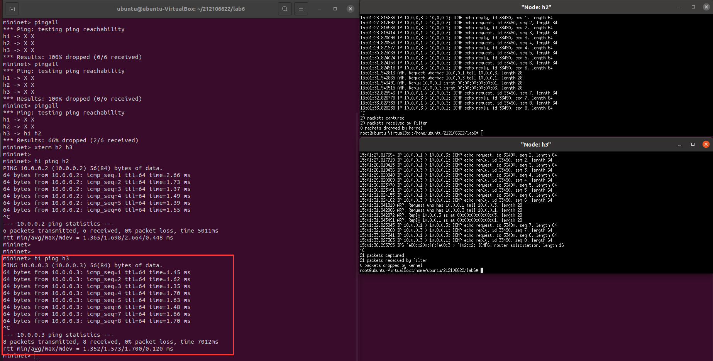The width and height of the screenshot is (713, 361).
Task: Click the rtt line showing 1.352/1.573/1.700/0.120 ms
Action: point(88,349)
